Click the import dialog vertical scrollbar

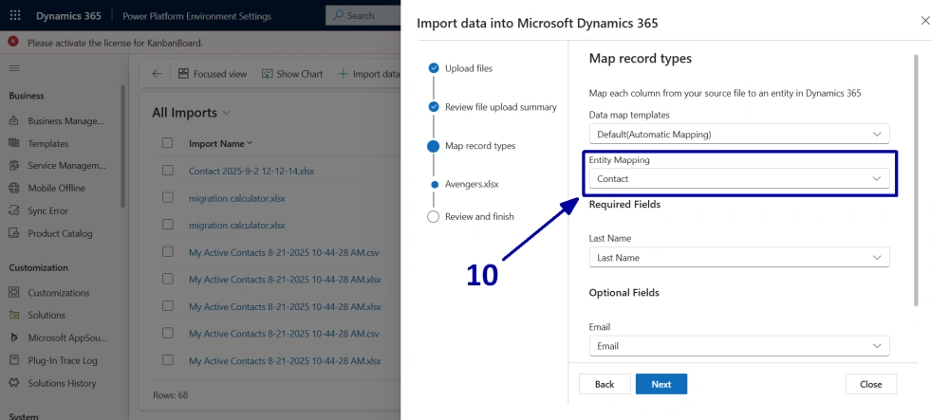[x=916, y=180]
